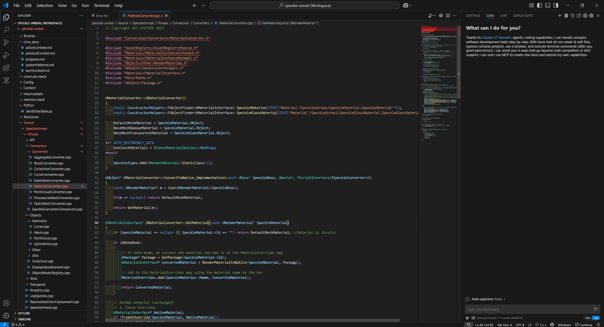Screen dimensions: 604x327
Task: Click the Claude 3.7 Sonnet's link
Action: (496, 37)
